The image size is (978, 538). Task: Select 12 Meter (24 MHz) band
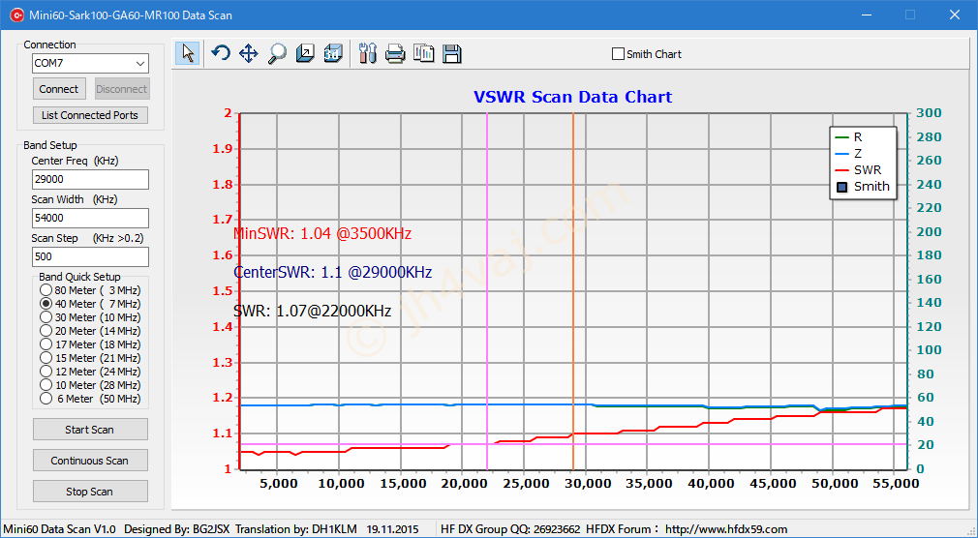pyautogui.click(x=46, y=373)
